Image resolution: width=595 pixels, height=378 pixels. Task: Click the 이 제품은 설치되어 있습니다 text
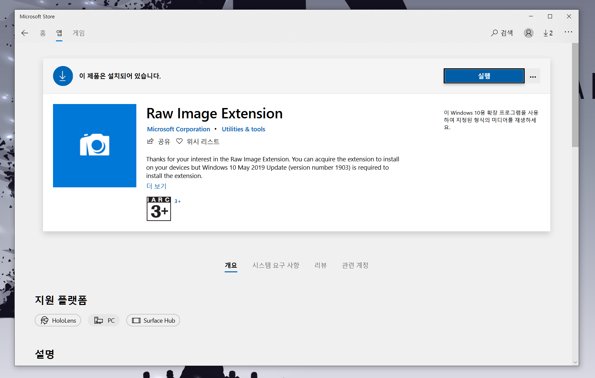(120, 76)
